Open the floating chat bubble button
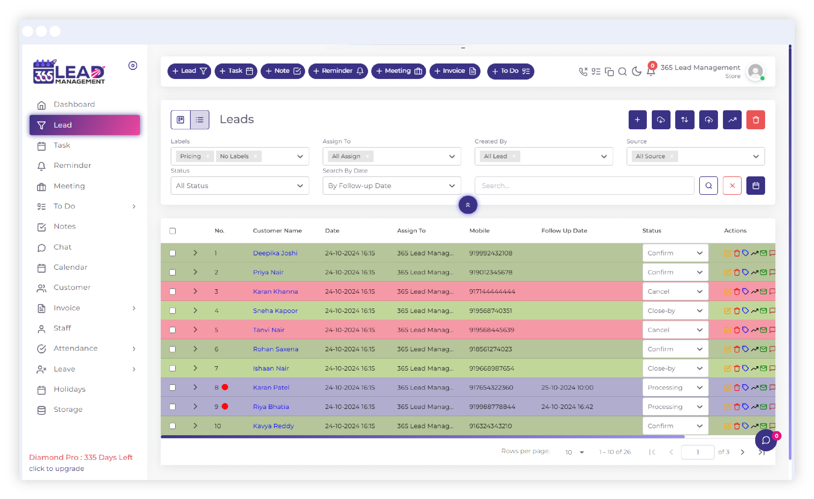814x499 pixels. tap(766, 440)
